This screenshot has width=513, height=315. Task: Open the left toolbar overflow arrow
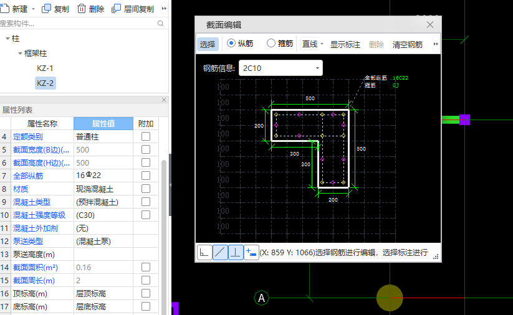(x=164, y=9)
